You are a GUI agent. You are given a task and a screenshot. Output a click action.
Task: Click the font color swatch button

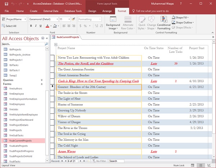47,26
